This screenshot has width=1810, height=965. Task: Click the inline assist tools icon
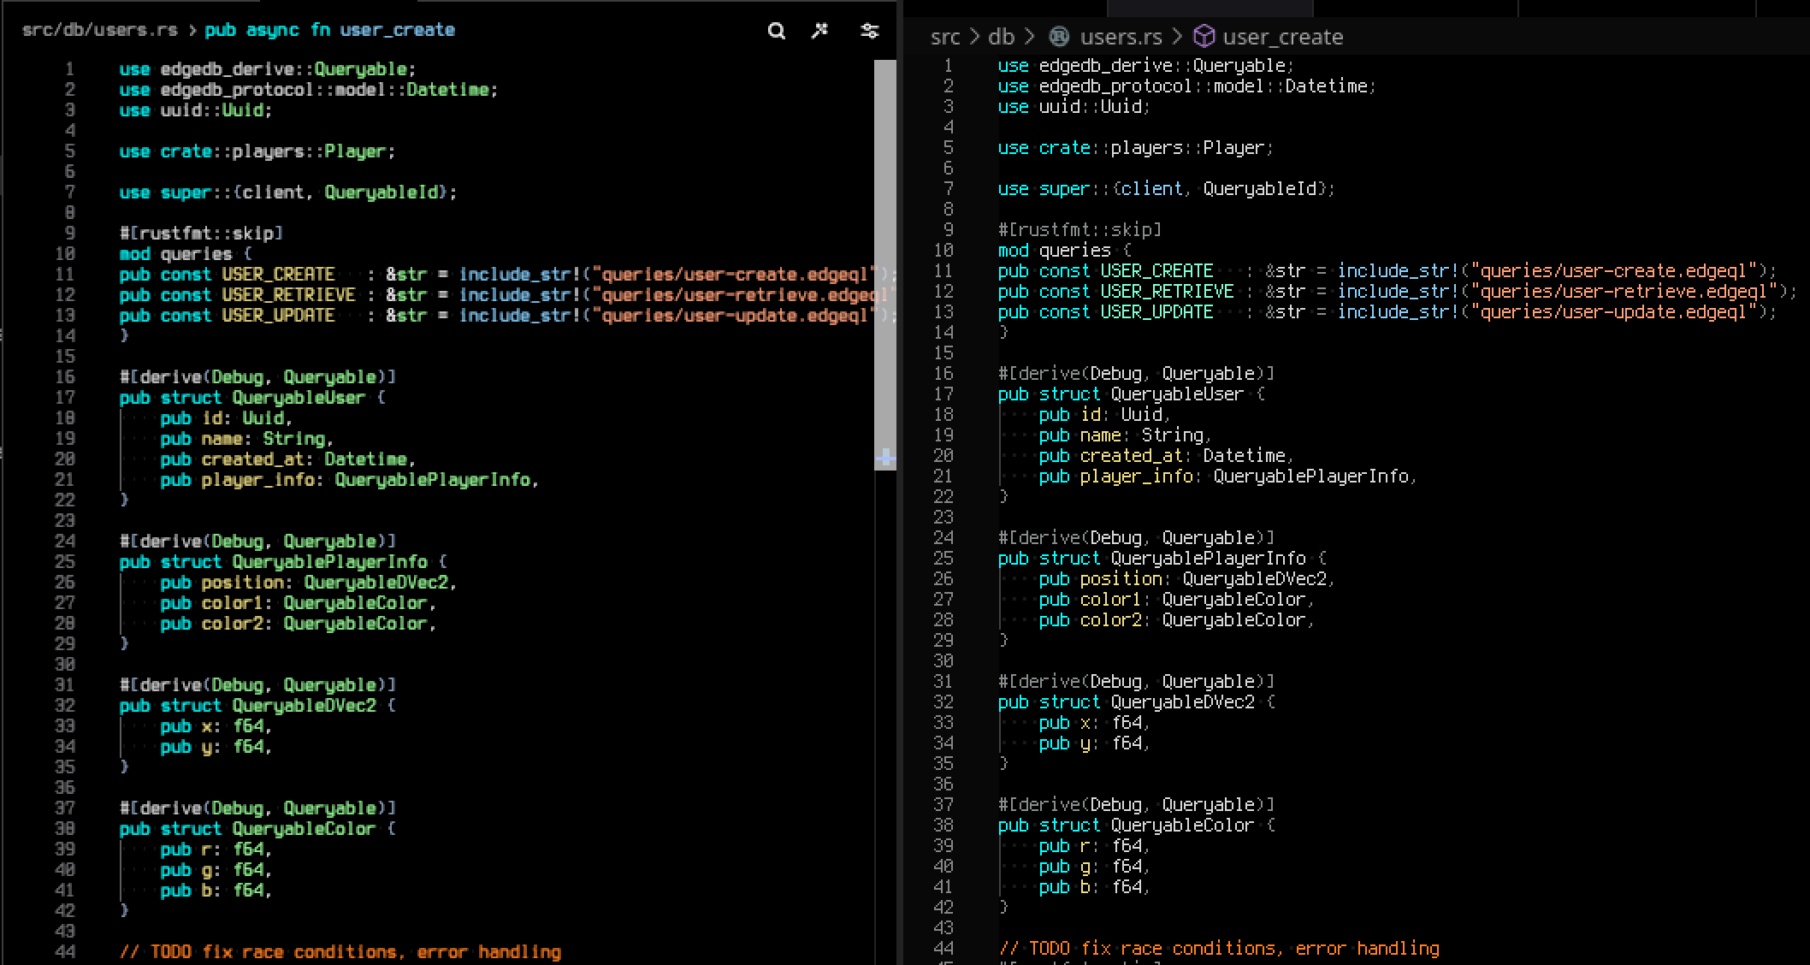(820, 32)
